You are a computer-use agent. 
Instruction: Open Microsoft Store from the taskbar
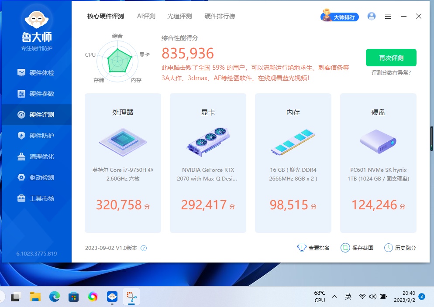pos(74,297)
